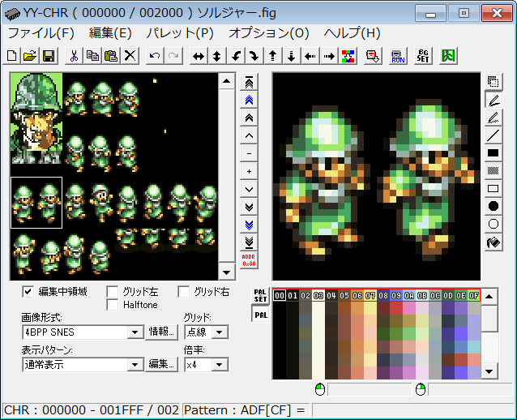The image size is (517, 420).
Task: Save with the floppy disk icon
Action: (49, 56)
